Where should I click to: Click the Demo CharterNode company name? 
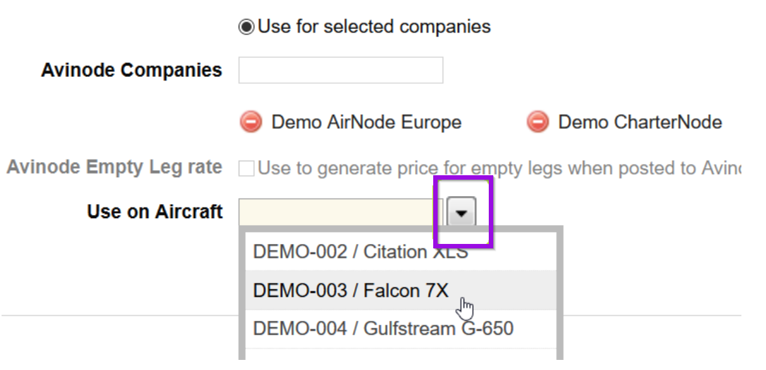pyautogui.click(x=640, y=122)
